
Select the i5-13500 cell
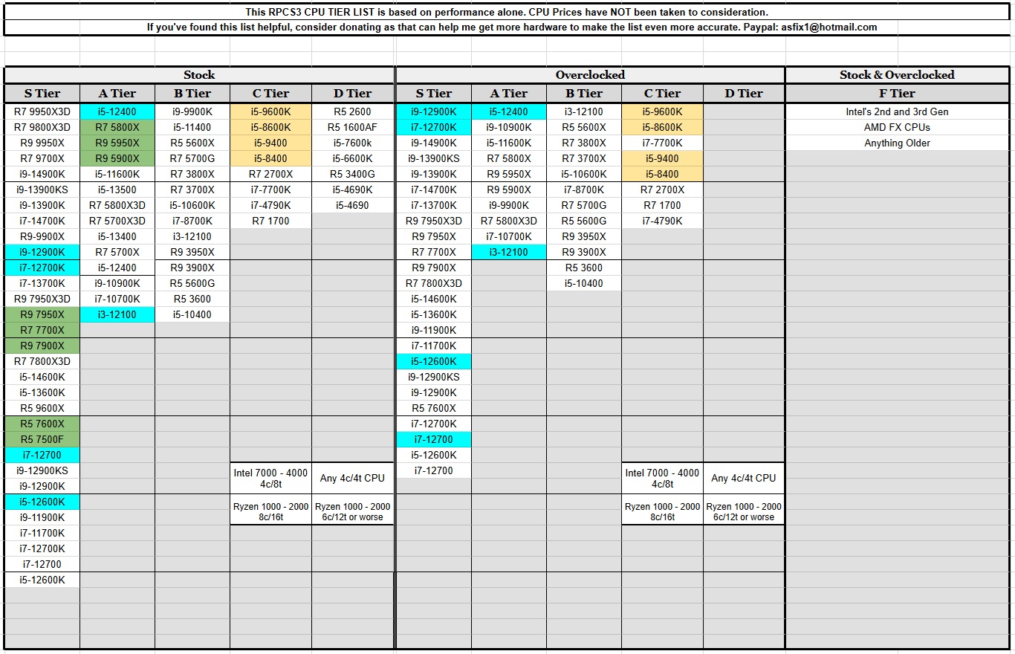tap(117, 190)
